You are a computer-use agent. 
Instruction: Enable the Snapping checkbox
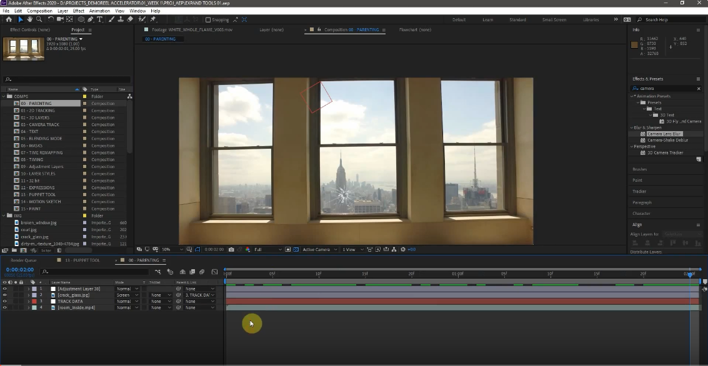(207, 20)
